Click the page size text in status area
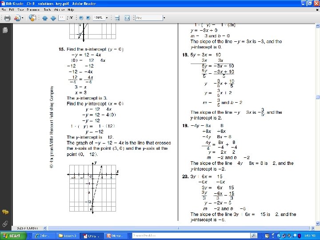This screenshot has height=240, width=320. pyautogui.click(x=28, y=228)
